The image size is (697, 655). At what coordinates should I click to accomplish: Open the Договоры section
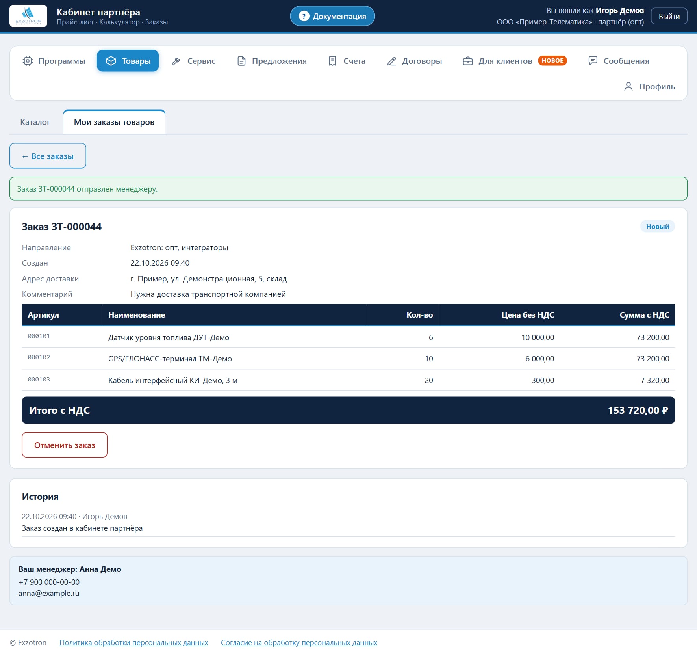point(414,61)
